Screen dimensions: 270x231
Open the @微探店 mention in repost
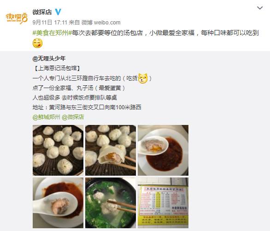(x=73, y=117)
